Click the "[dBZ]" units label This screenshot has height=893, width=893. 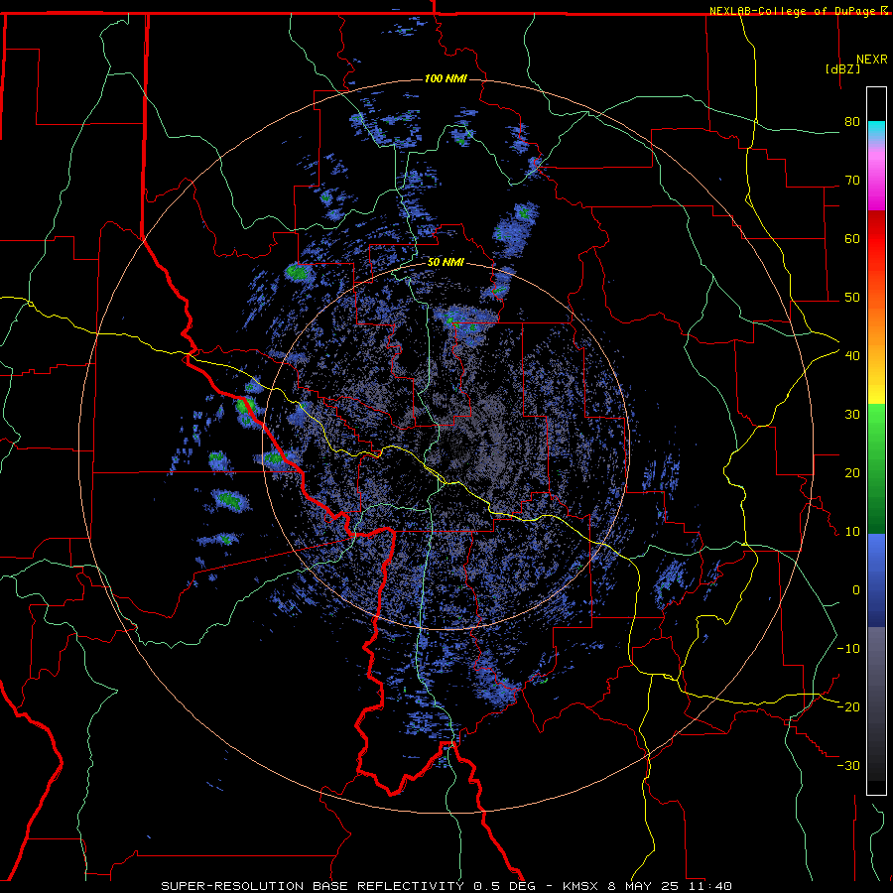(x=842, y=68)
